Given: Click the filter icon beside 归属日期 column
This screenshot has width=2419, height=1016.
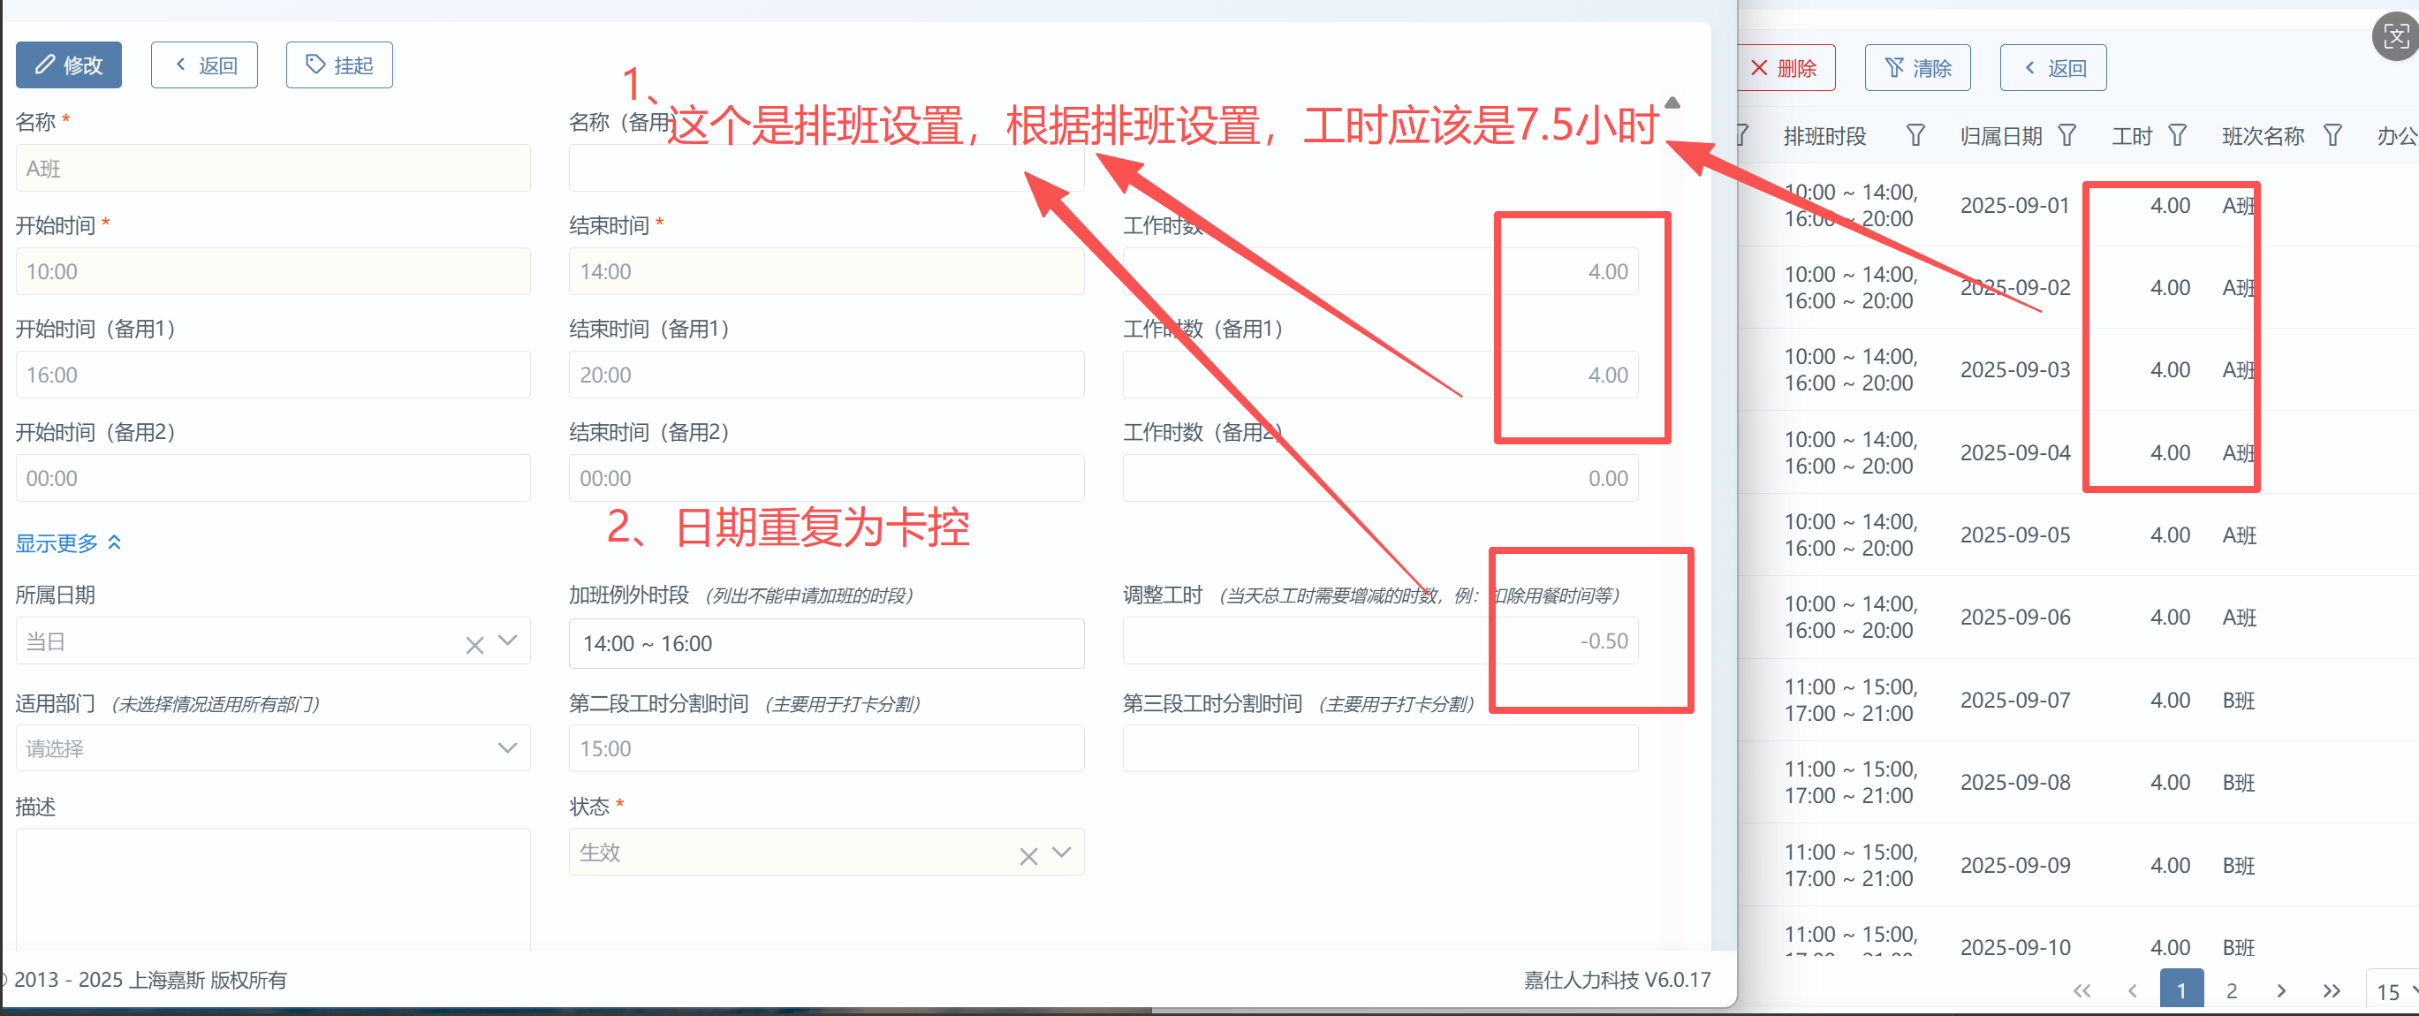Looking at the screenshot, I should pos(2066,136).
